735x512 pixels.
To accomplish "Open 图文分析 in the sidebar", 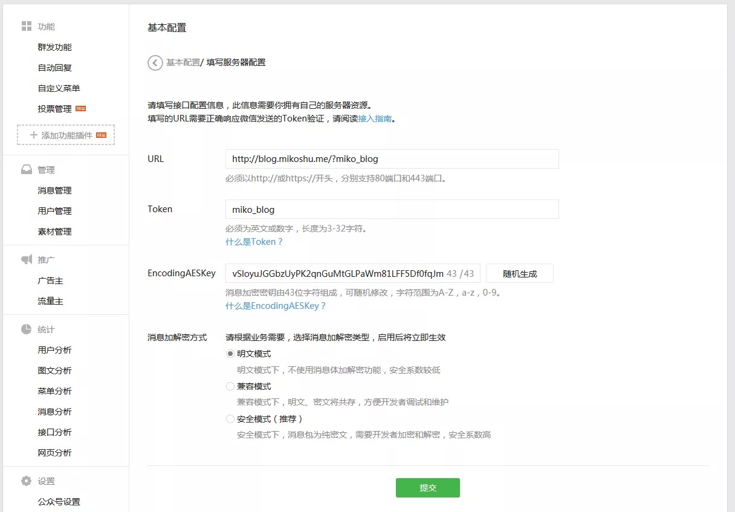I will click(x=54, y=371).
